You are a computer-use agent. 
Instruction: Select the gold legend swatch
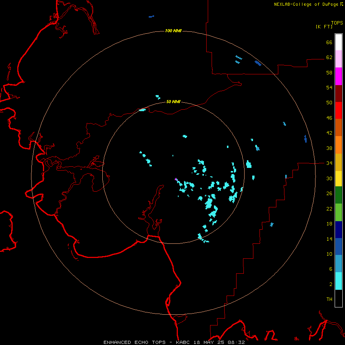coord(338,162)
